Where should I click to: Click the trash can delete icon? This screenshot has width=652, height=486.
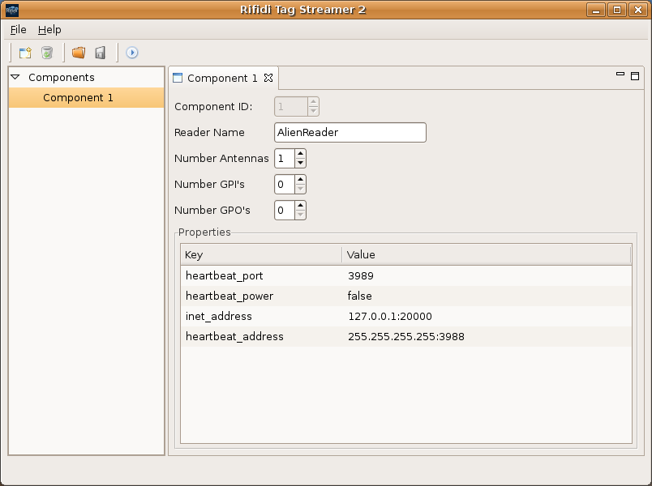click(x=47, y=53)
